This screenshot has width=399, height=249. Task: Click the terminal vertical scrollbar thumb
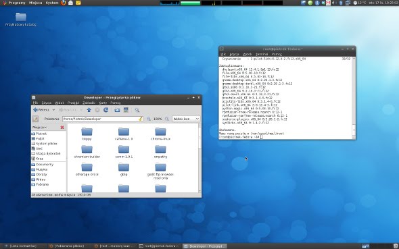point(354,130)
